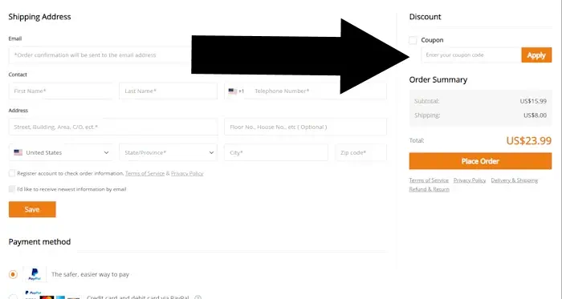Viewport: 562px width, 299px height.
Task: Check the receive newest information checkbox
Action: click(x=12, y=189)
